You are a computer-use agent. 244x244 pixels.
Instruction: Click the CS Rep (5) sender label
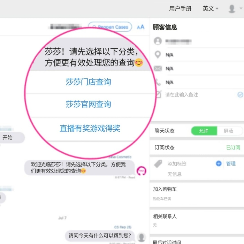pos(123,227)
